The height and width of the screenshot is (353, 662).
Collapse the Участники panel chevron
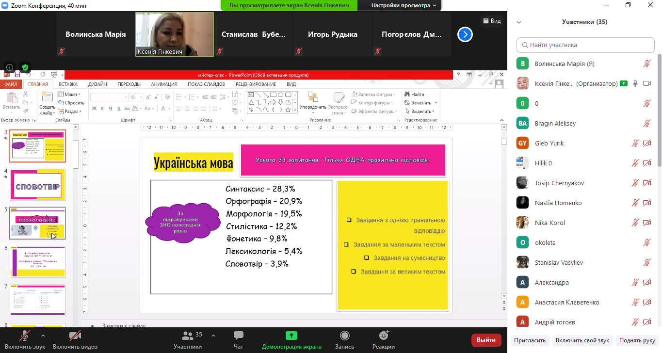(x=518, y=22)
